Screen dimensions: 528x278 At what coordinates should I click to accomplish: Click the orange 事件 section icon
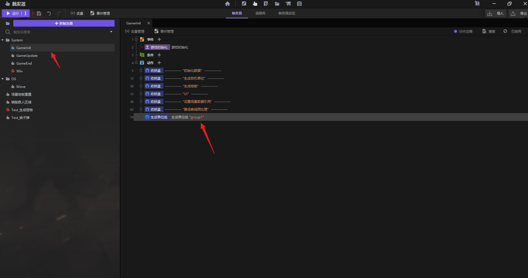pyautogui.click(x=142, y=39)
